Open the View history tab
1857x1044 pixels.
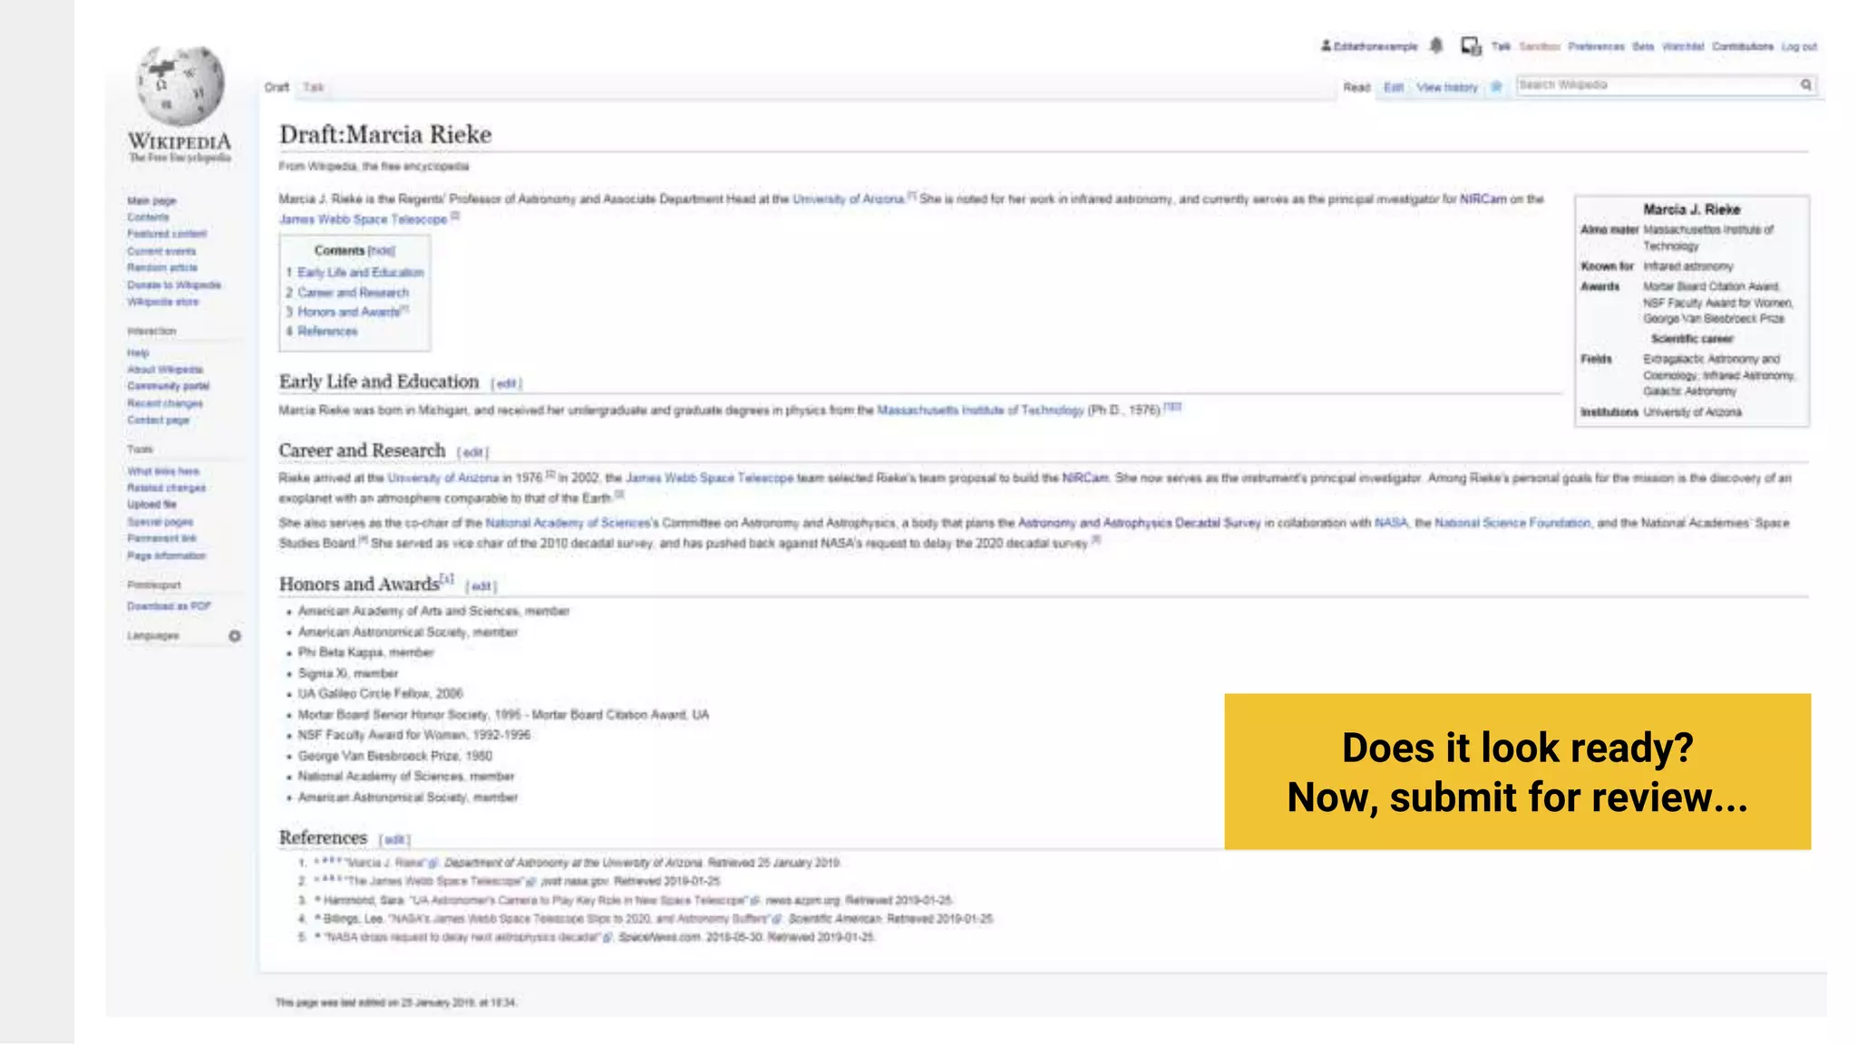tap(1447, 88)
